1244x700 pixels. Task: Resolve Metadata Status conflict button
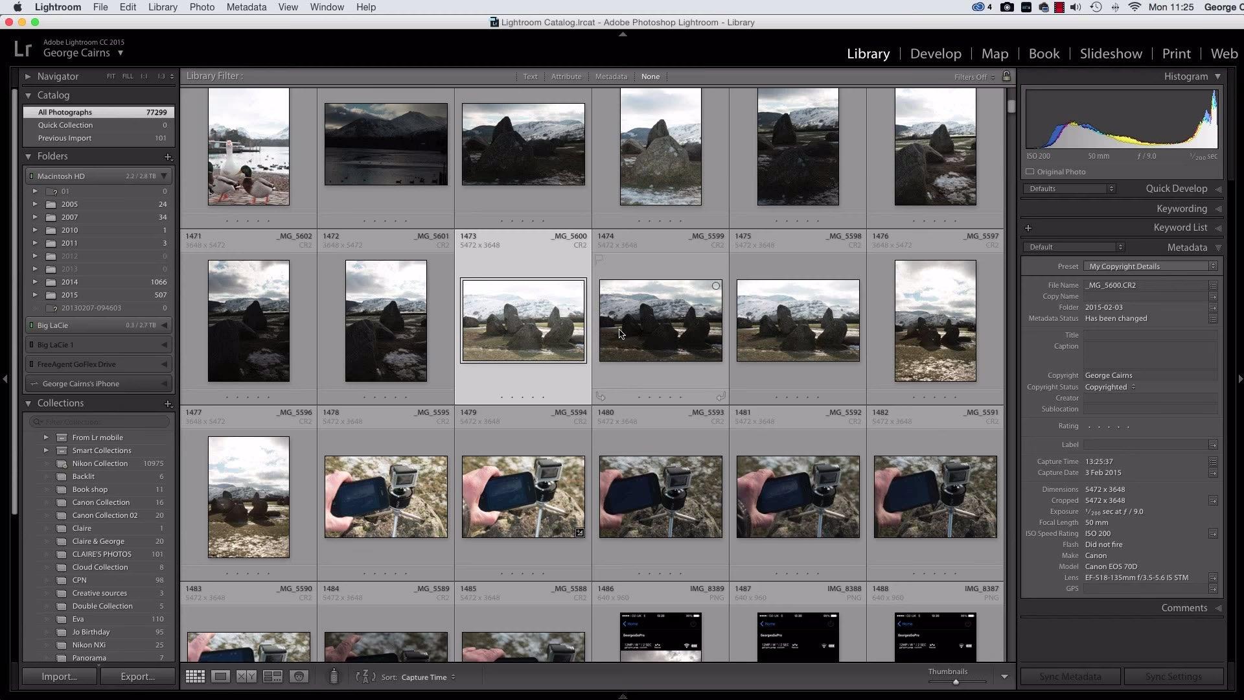[1213, 319]
